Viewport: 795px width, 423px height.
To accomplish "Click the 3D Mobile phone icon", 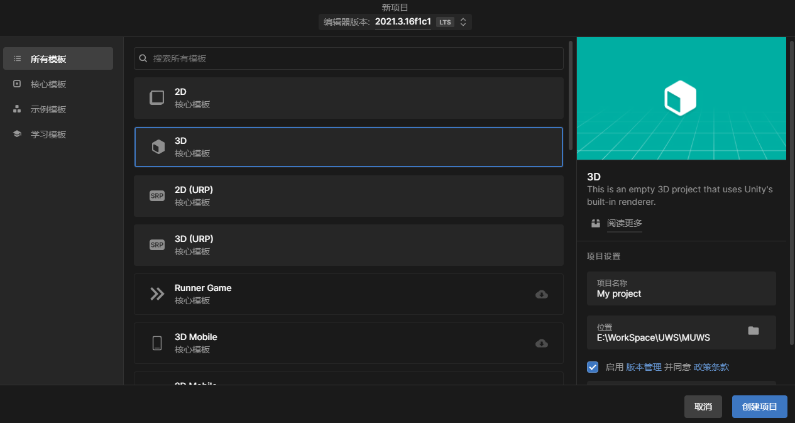I will (156, 343).
